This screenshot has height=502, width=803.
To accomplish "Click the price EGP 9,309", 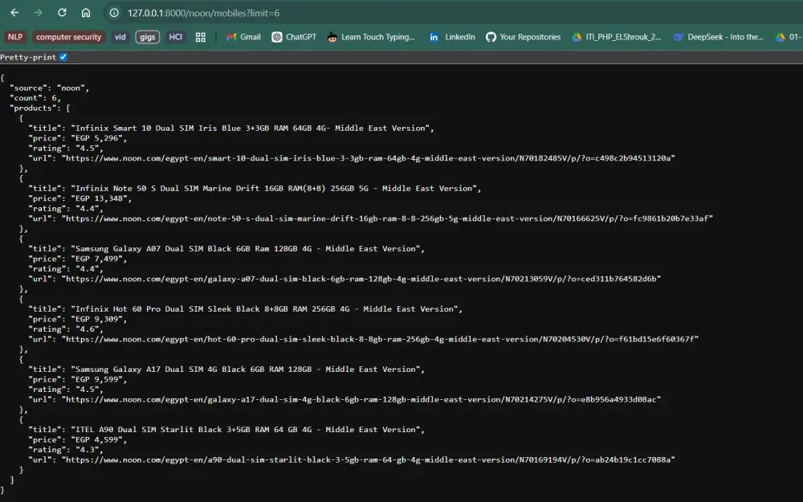I will tap(99, 319).
